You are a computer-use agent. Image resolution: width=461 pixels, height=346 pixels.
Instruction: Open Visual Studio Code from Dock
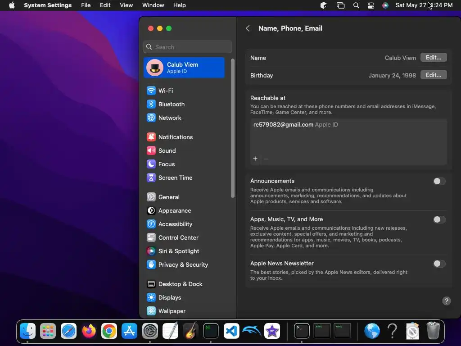click(x=231, y=331)
